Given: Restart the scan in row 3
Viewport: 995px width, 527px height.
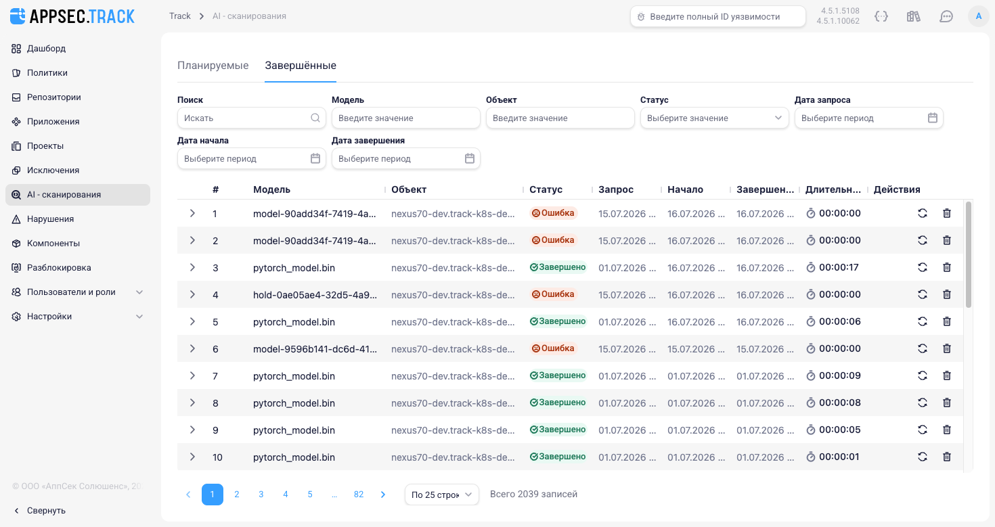Looking at the screenshot, I should (922, 268).
